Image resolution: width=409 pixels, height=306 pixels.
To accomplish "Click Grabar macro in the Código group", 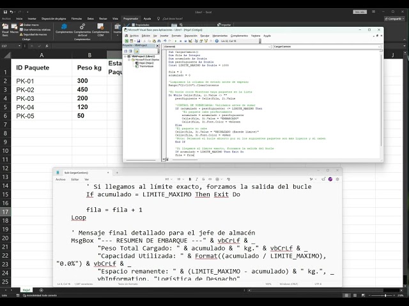I will pos(29,25).
